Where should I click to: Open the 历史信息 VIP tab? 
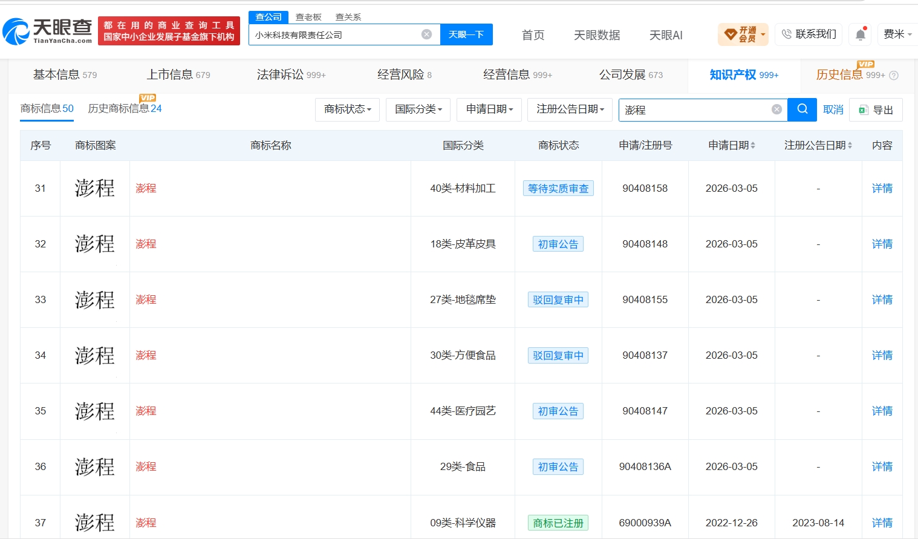pos(850,75)
